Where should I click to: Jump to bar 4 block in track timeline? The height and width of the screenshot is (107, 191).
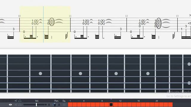pos(84,105)
